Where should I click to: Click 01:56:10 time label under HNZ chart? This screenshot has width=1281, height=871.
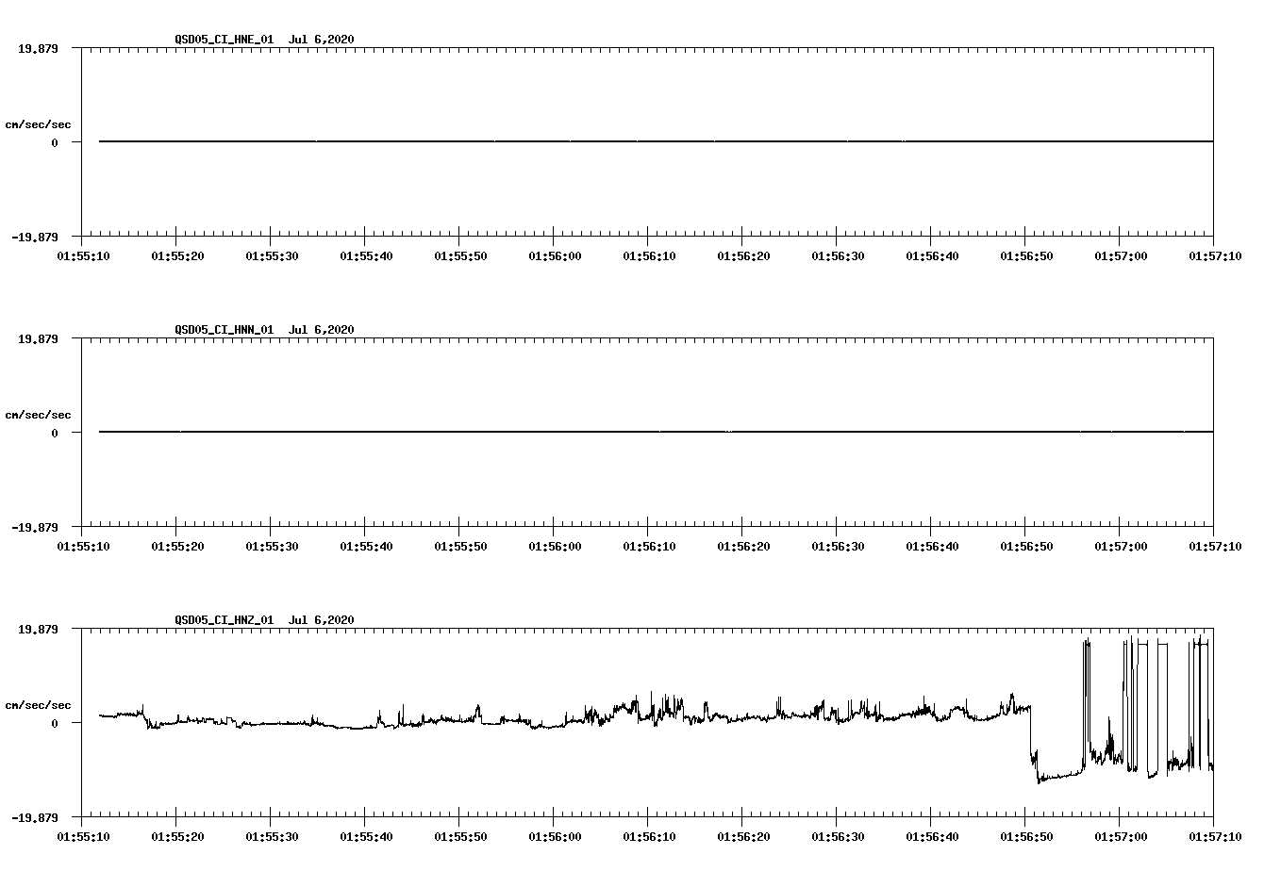648,836
